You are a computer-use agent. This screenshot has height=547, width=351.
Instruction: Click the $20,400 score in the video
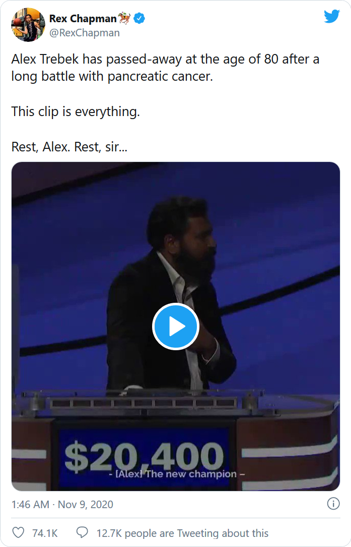click(144, 455)
